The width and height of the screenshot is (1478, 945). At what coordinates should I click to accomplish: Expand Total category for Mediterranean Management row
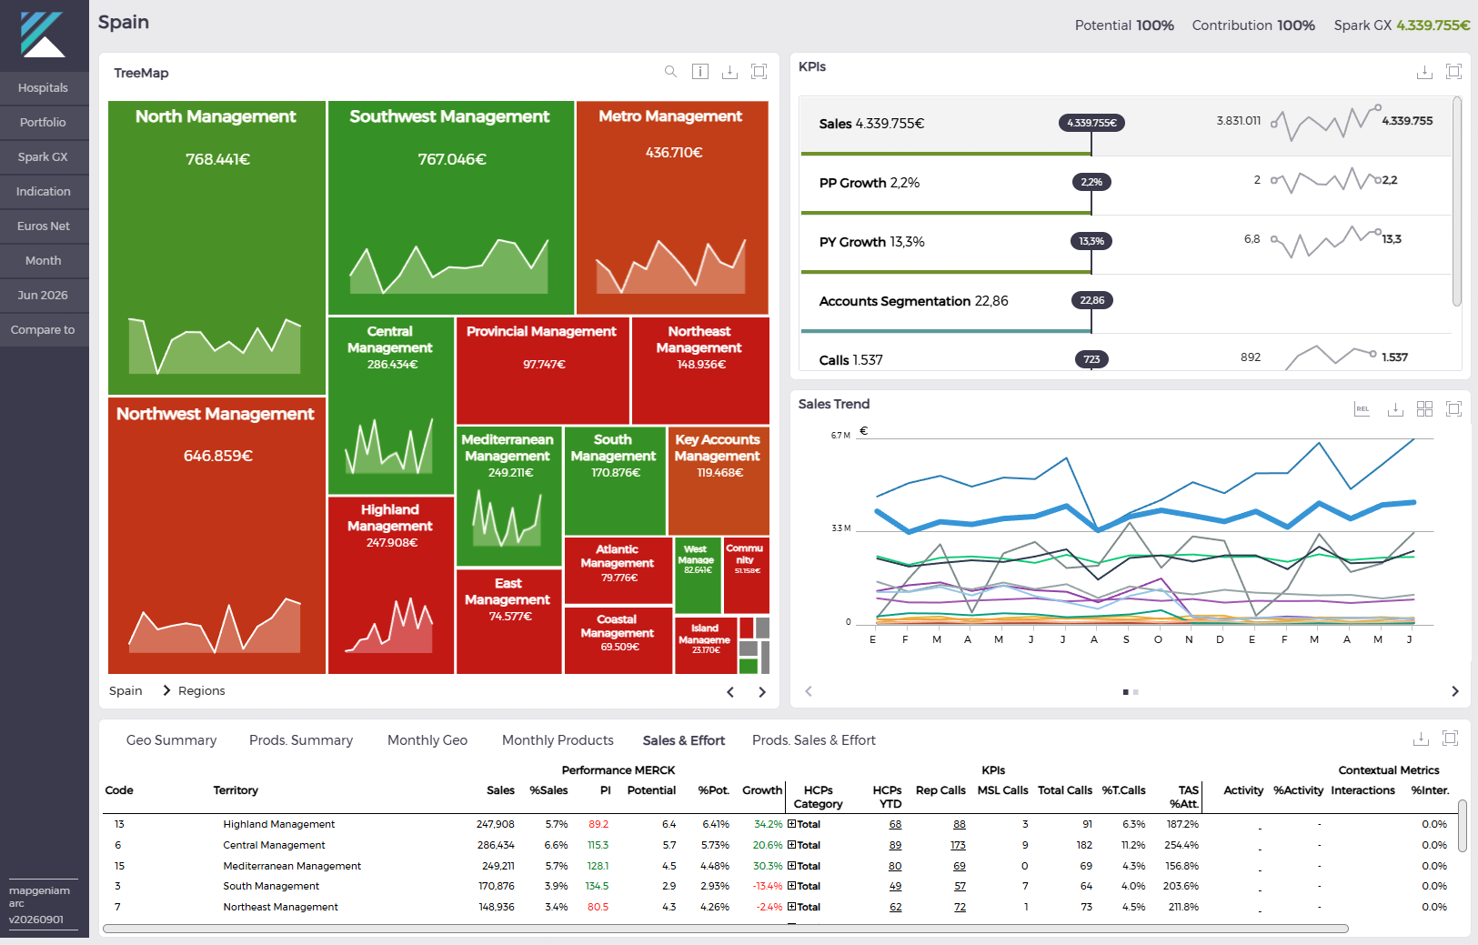tap(791, 866)
